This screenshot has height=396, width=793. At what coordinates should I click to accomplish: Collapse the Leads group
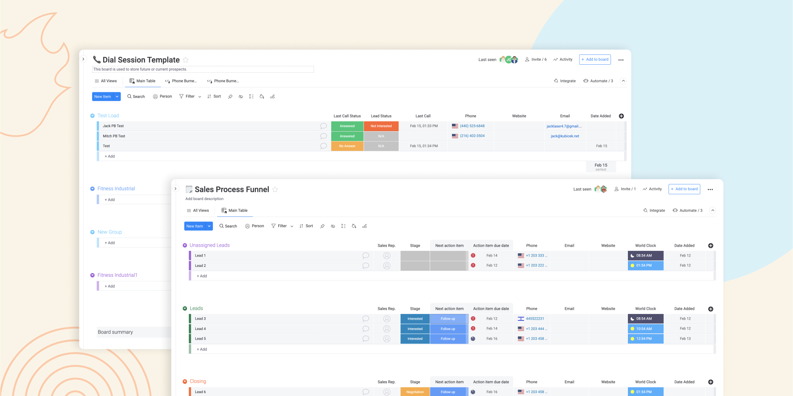coord(185,309)
